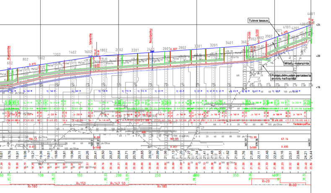Click the red 0.015 gradient label
Screen dimensions: 331x193
click(x=33, y=63)
